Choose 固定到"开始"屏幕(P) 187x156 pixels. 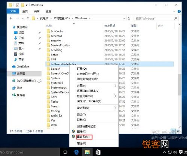pyautogui.click(x=89, y=101)
